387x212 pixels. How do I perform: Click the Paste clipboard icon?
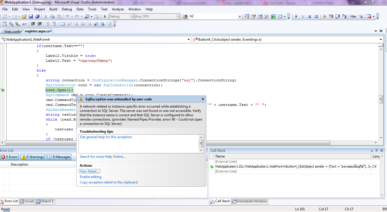pyautogui.click(x=59, y=16)
